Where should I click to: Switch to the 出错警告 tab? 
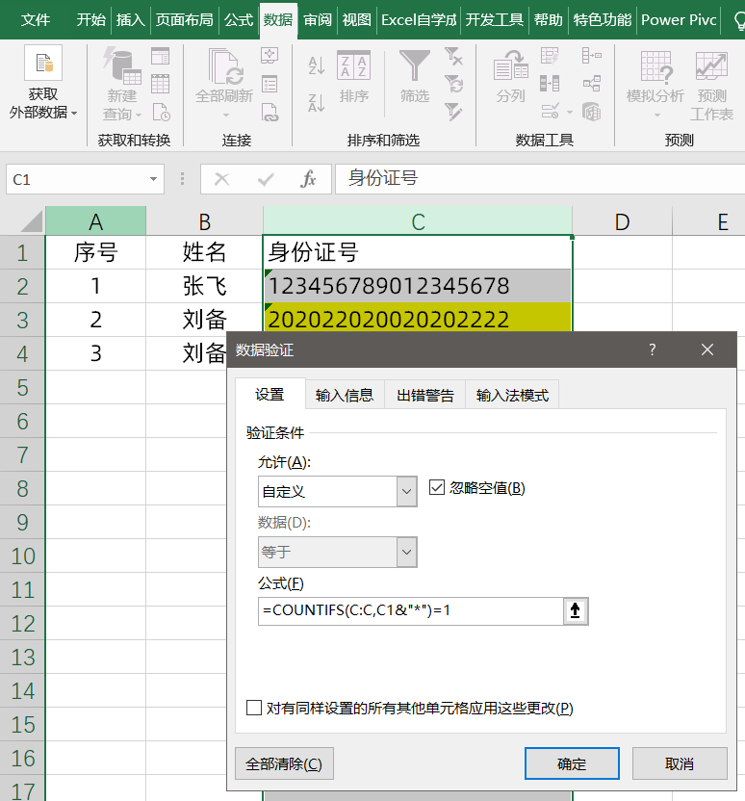click(424, 396)
